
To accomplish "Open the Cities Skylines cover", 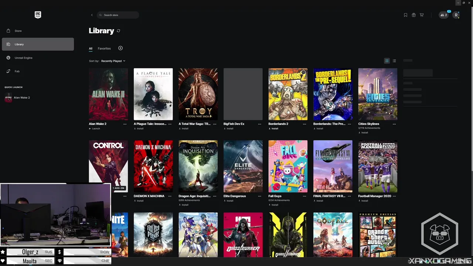I will [x=378, y=94].
